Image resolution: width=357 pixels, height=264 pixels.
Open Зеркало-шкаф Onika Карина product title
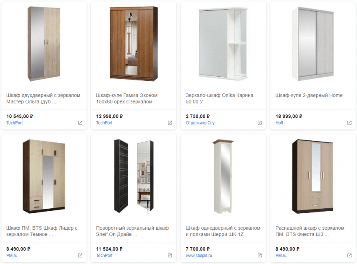click(219, 98)
